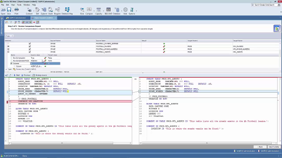
Task: Click the right pane horizontal scrollbar
Action: [207, 143]
